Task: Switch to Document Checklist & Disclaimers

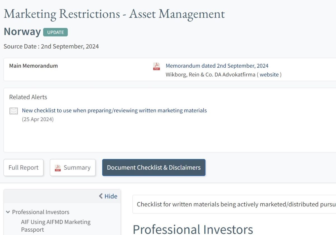Action: pyautogui.click(x=154, y=168)
